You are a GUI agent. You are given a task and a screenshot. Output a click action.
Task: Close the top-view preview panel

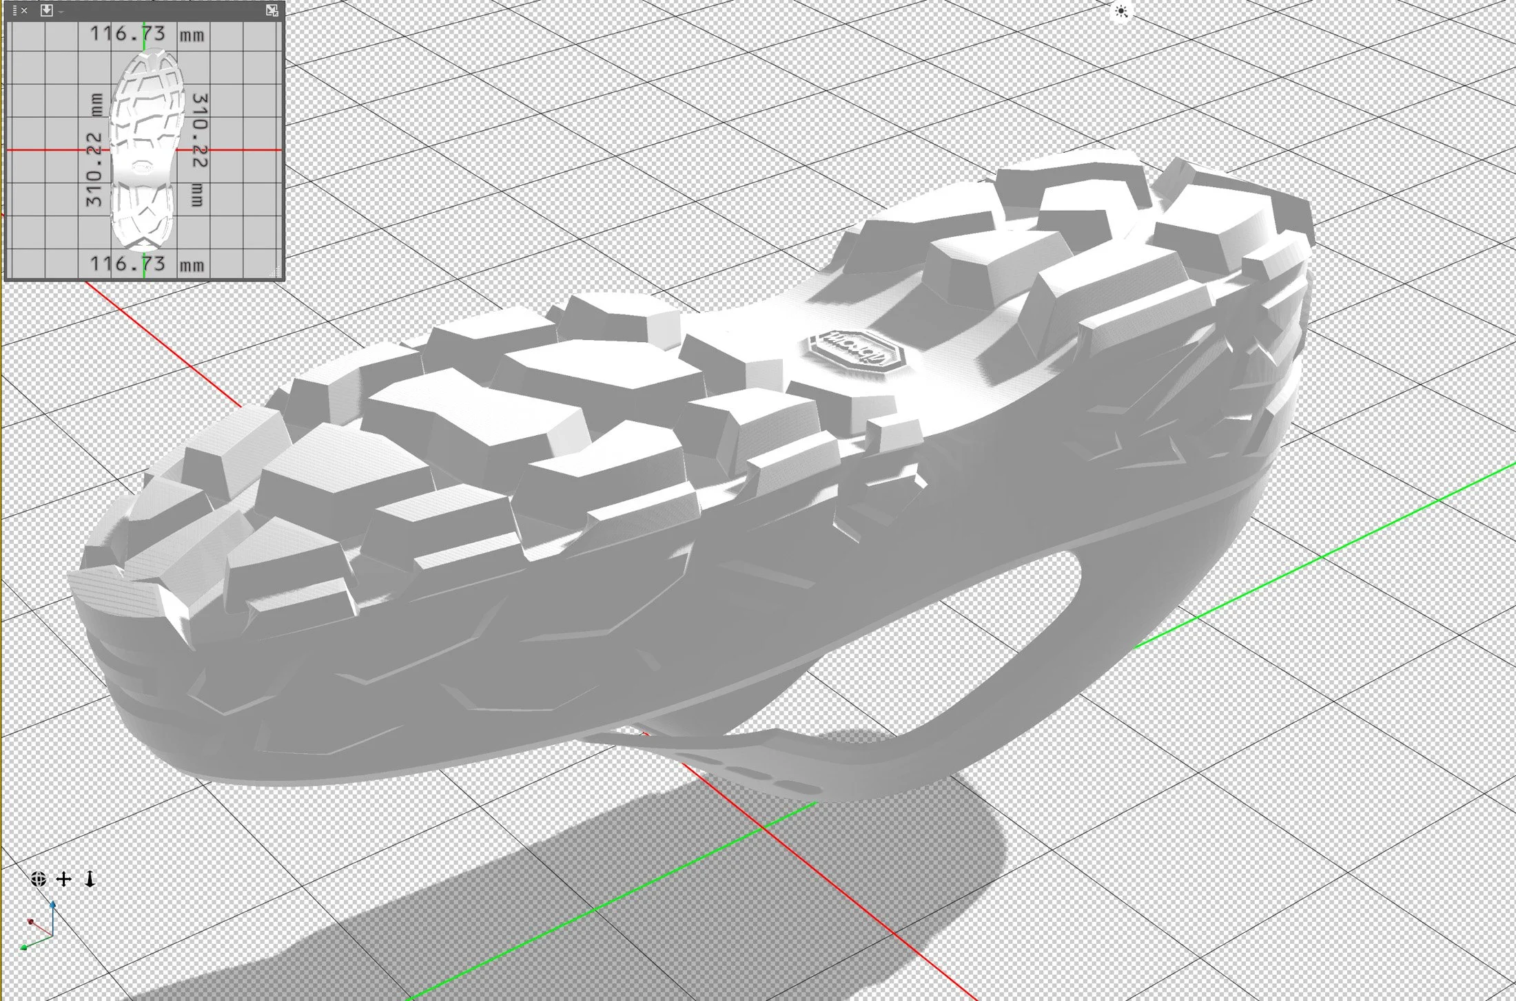24,10
